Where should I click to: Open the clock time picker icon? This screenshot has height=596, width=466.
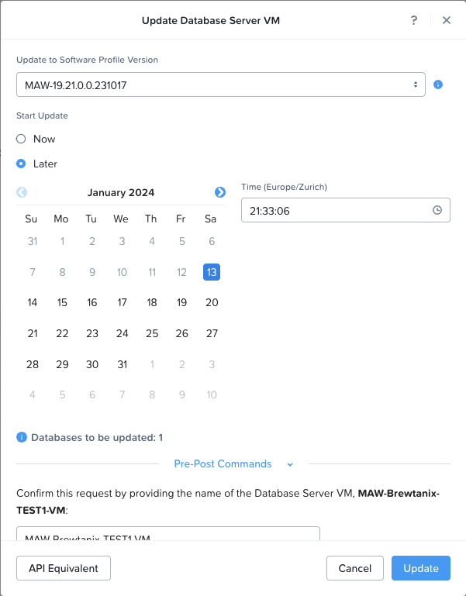(x=437, y=210)
